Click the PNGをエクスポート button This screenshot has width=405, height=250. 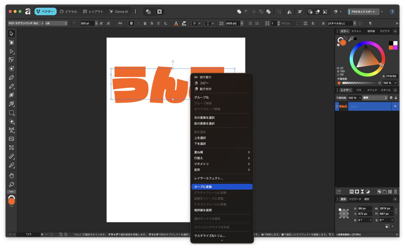(363, 12)
